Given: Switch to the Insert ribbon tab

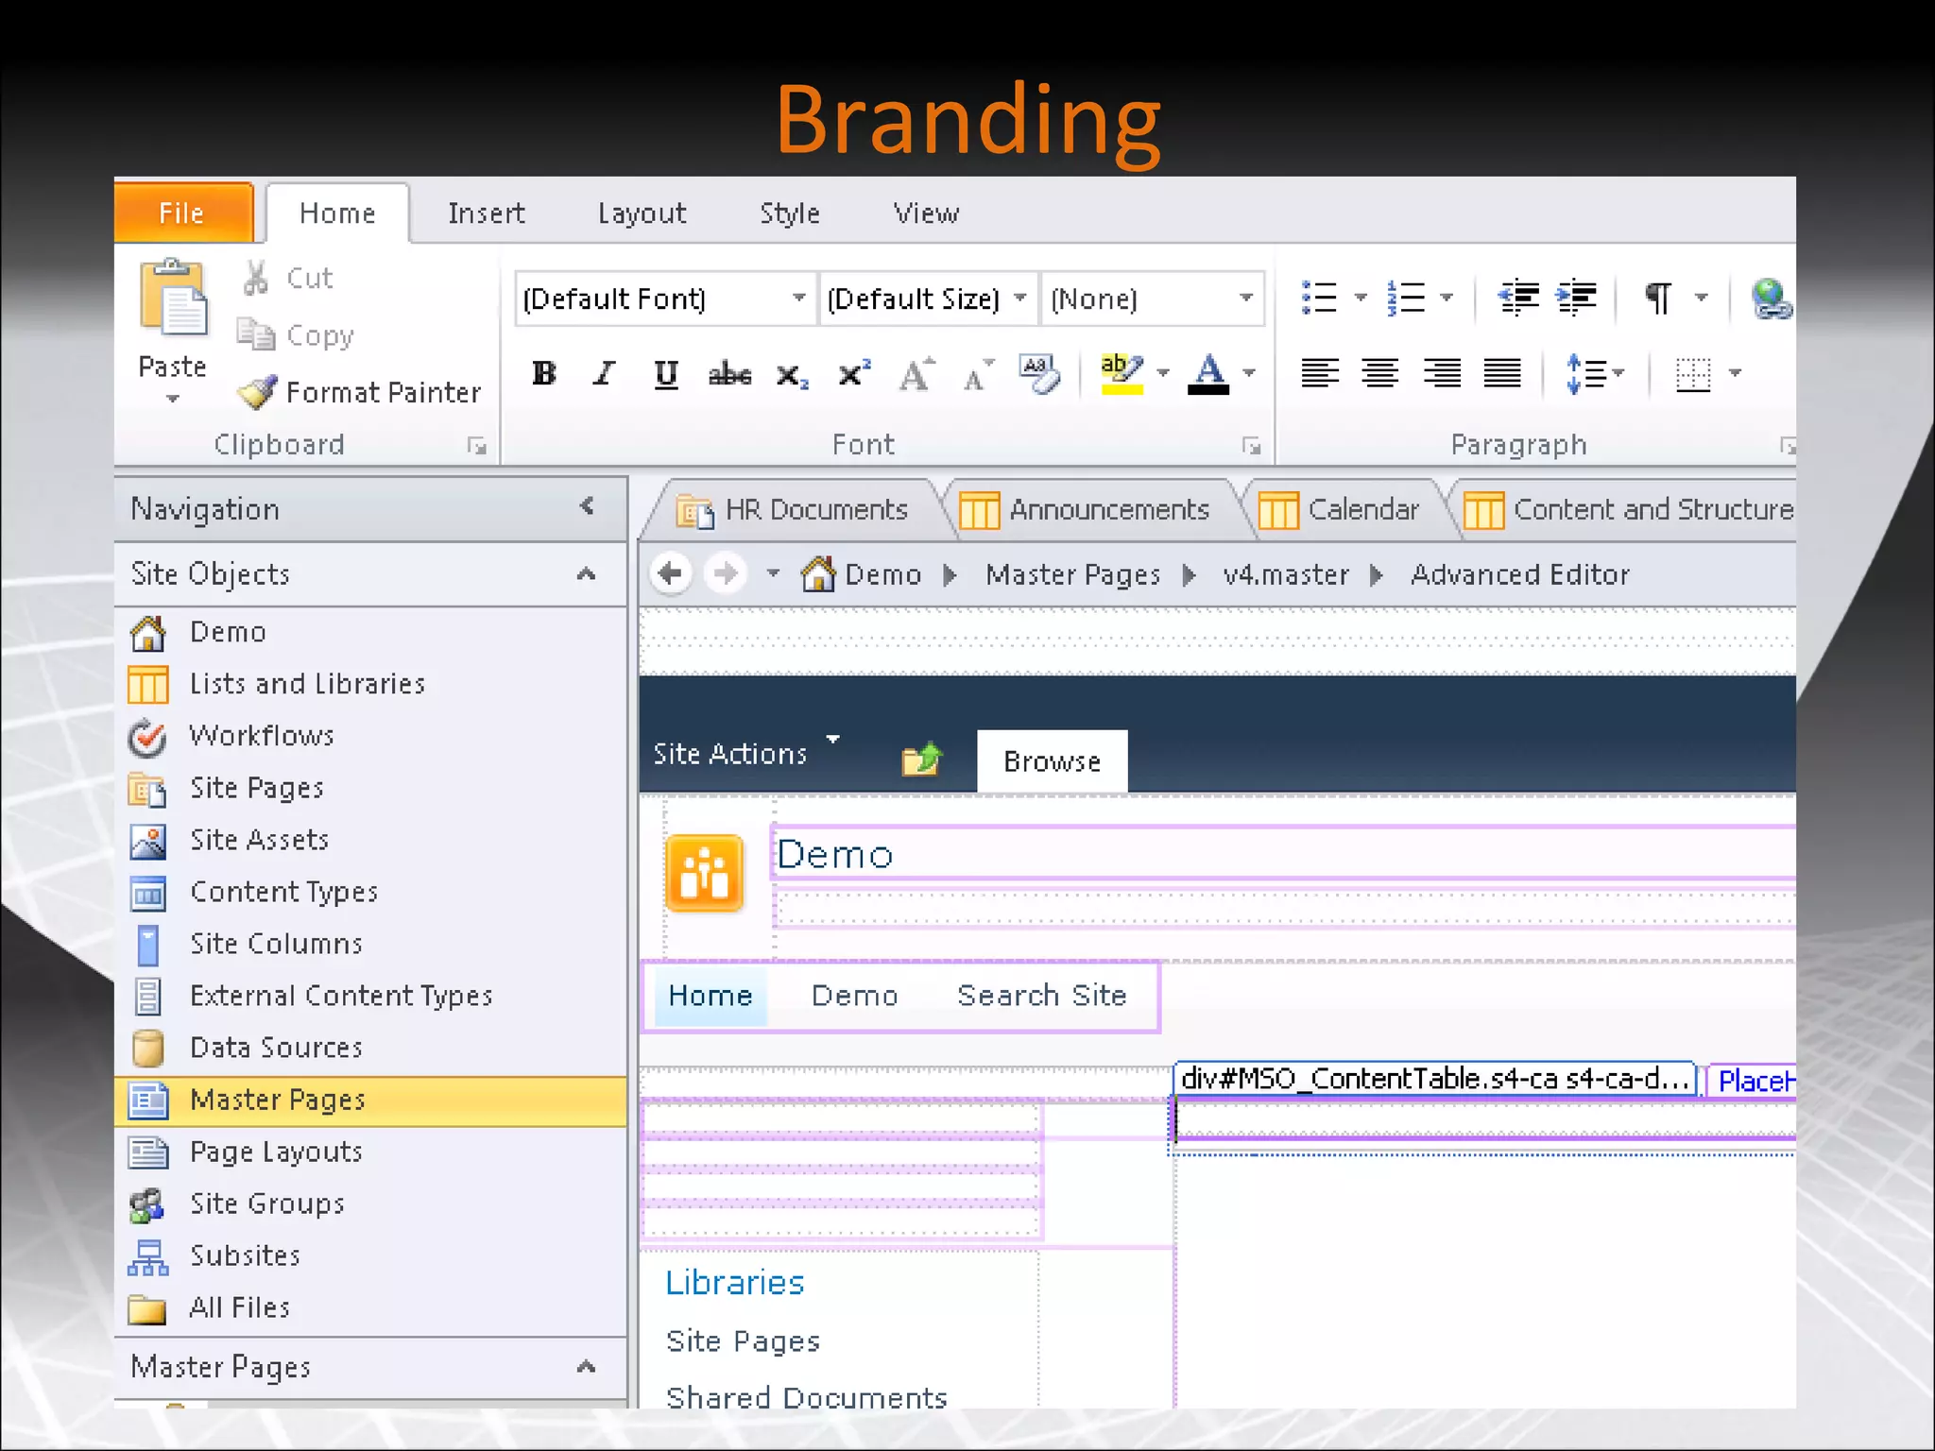Looking at the screenshot, I should click(x=486, y=213).
